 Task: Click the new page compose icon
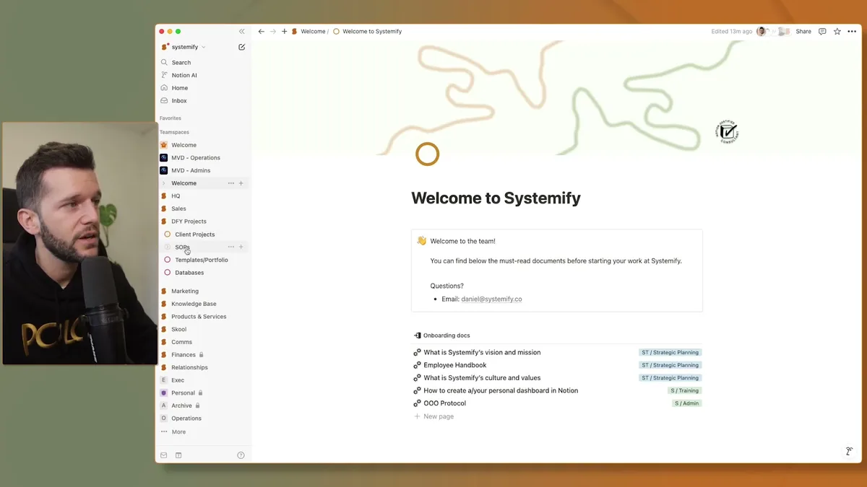[x=242, y=47]
